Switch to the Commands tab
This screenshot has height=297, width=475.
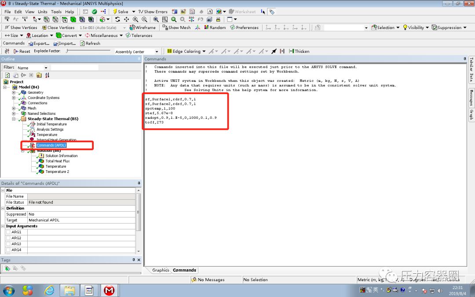(184, 270)
